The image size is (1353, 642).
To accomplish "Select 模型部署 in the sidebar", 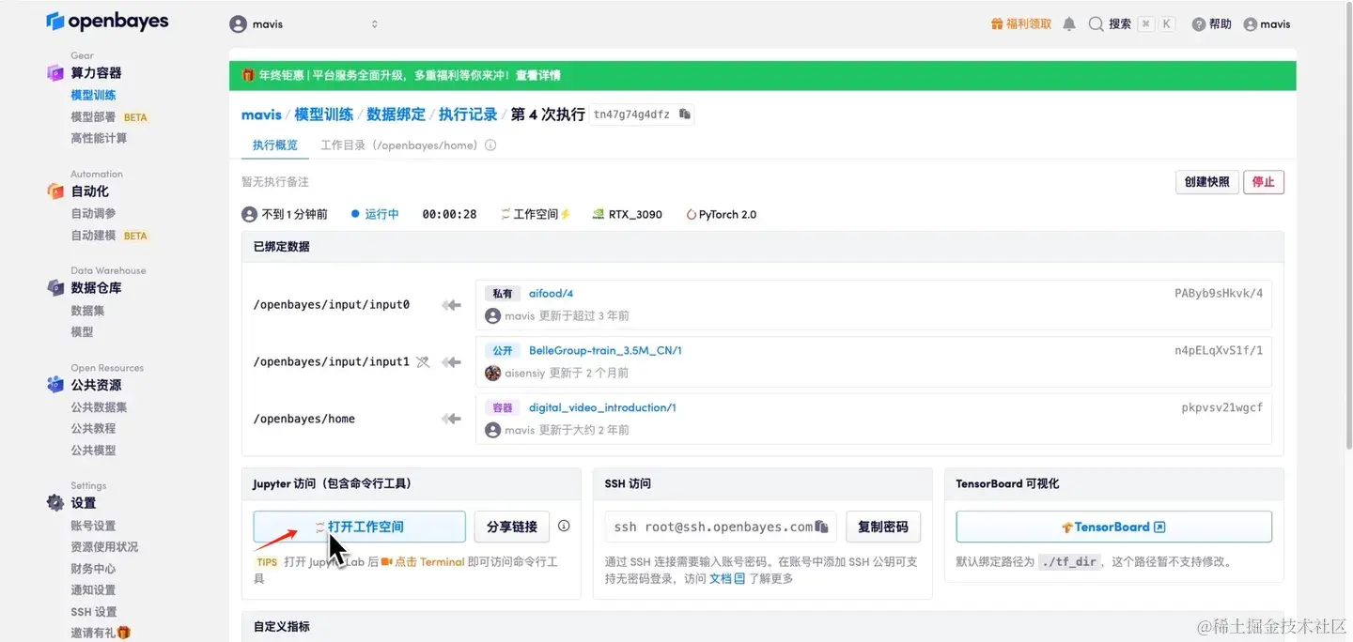I will [93, 117].
